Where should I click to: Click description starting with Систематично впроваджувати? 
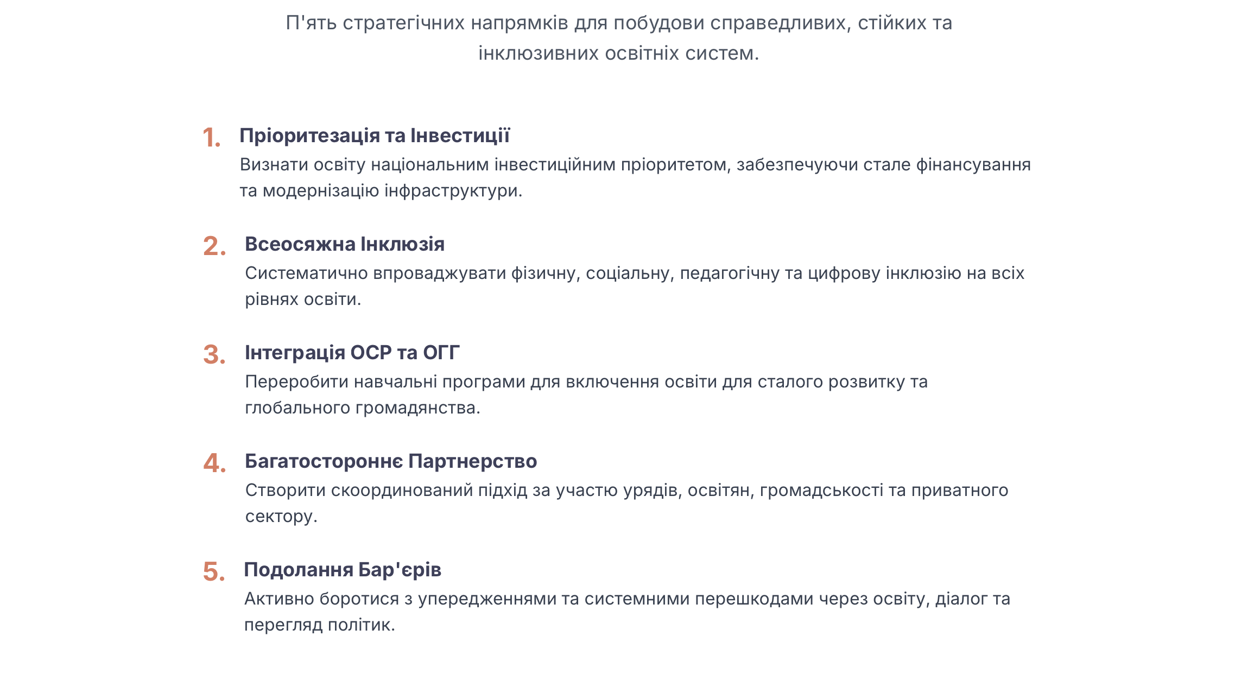[635, 286]
